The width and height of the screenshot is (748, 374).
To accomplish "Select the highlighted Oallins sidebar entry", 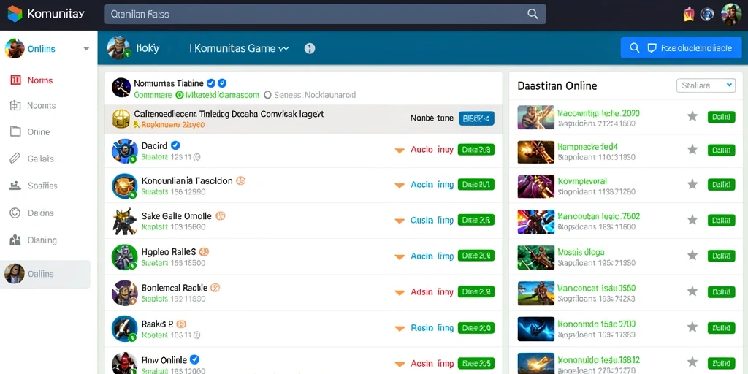I will coord(45,274).
